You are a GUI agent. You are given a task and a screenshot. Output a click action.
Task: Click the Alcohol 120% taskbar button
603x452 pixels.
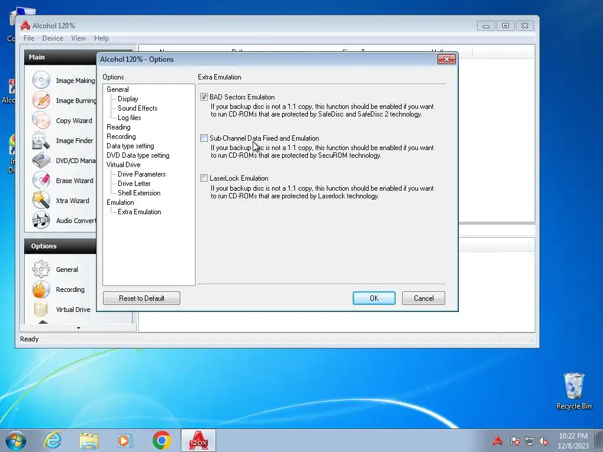[198, 440]
